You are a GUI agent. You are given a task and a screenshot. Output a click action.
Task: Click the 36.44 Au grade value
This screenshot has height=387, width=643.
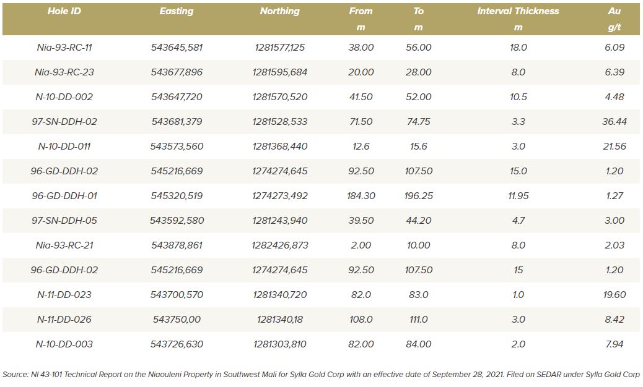click(x=614, y=122)
